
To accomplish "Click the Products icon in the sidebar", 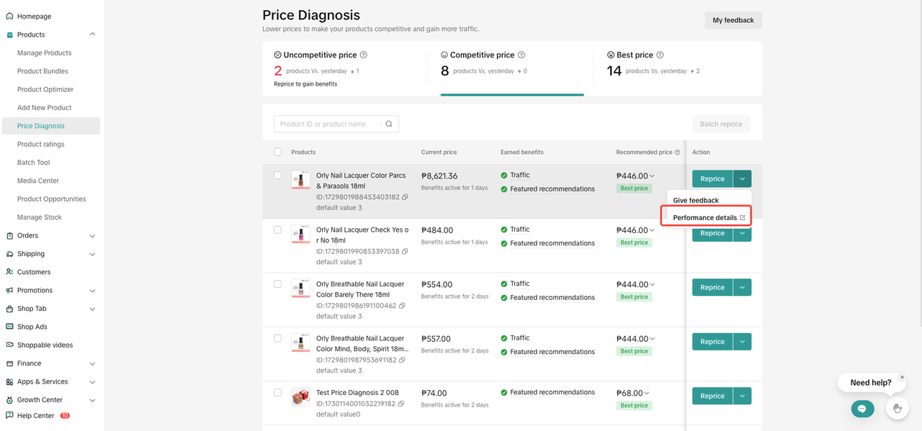I will [9, 34].
